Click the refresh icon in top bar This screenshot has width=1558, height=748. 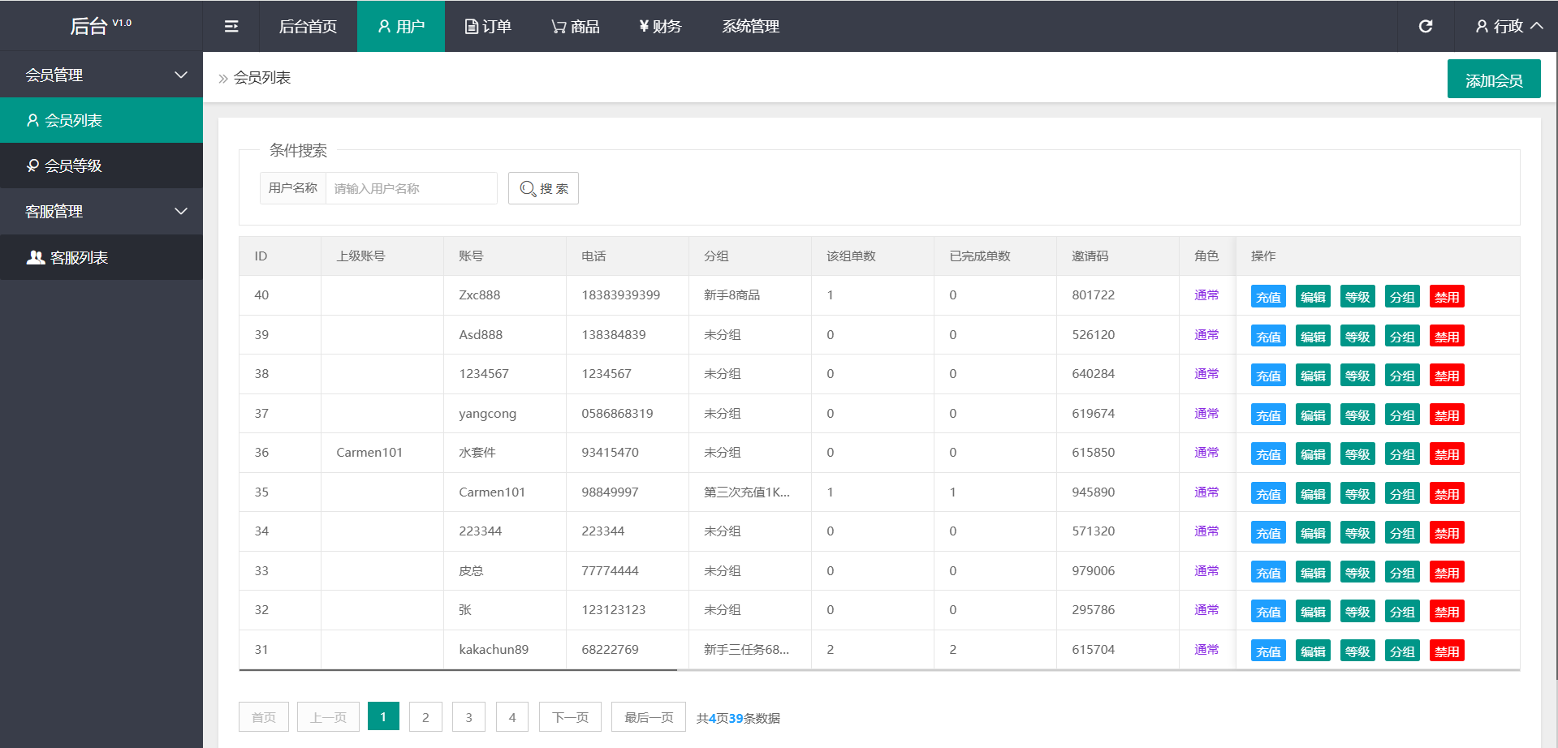[x=1425, y=27]
